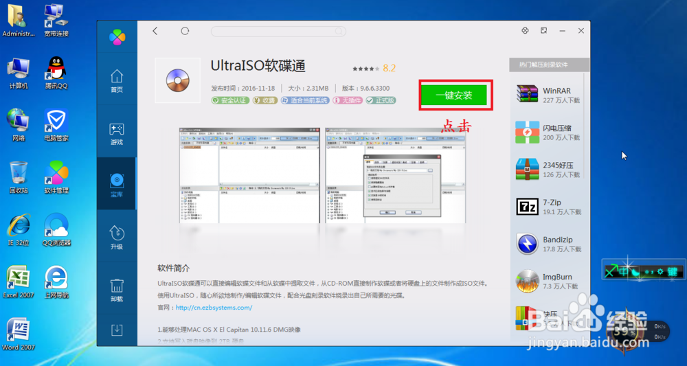Viewport: 687px width, 366px height.
Task: Click the colorful software manager logo
Action: click(x=117, y=37)
